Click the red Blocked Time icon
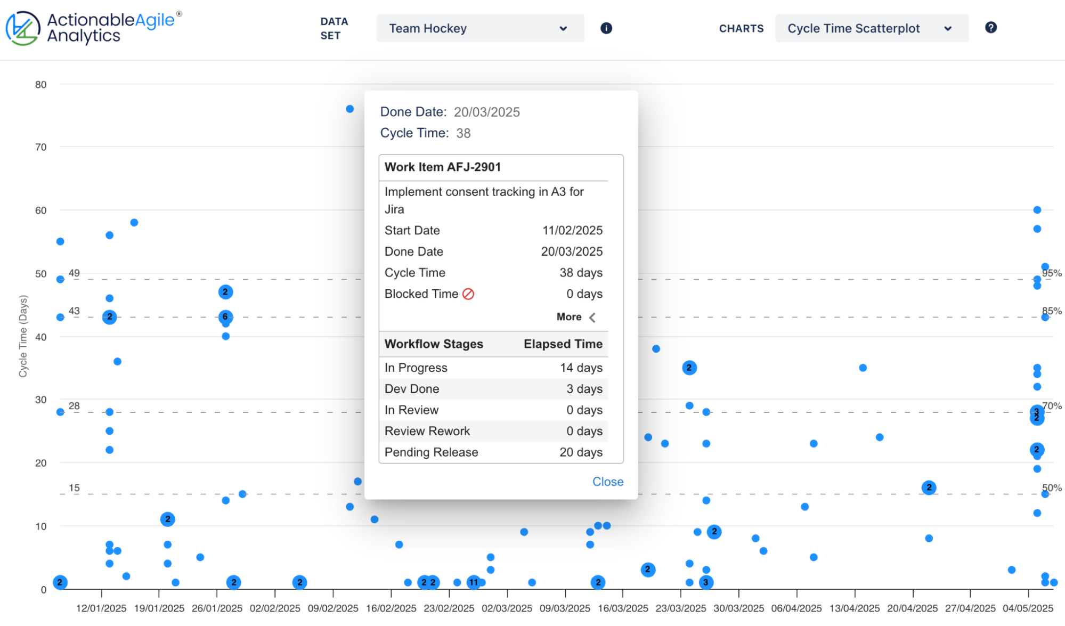Viewport: 1065px width, 626px height. (468, 294)
